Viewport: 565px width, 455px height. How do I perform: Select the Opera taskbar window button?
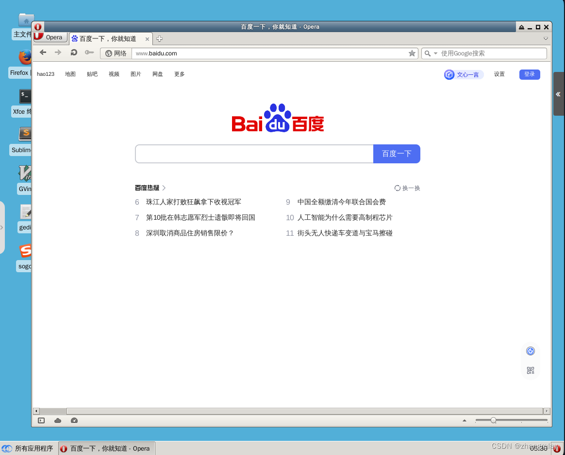pyautogui.click(x=107, y=449)
